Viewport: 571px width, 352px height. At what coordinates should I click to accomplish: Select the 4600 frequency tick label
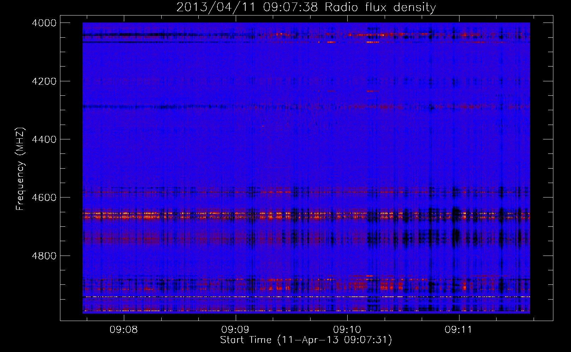click(x=44, y=197)
